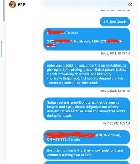The width and height of the screenshot is (140, 164).
Task: Click the partially visible bubble at bottom
Action: pyautogui.click(x=87, y=163)
